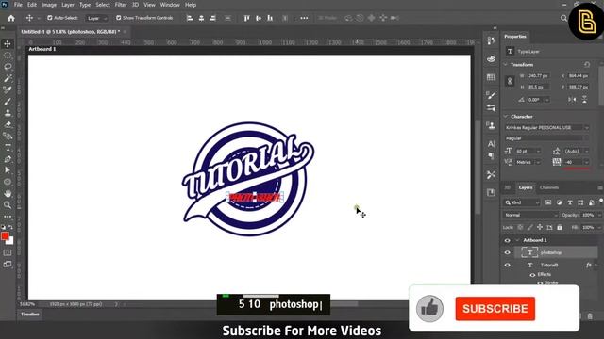
Task: Hide the photoshop text layer
Action: 508,252
